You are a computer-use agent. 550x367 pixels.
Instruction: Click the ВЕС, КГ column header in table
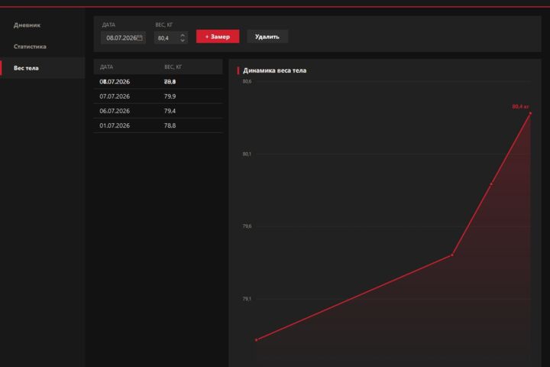173,67
